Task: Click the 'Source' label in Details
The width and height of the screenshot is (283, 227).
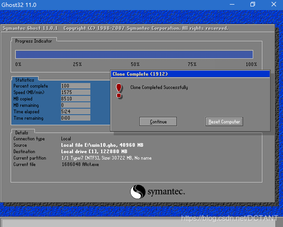Action: pos(20,145)
